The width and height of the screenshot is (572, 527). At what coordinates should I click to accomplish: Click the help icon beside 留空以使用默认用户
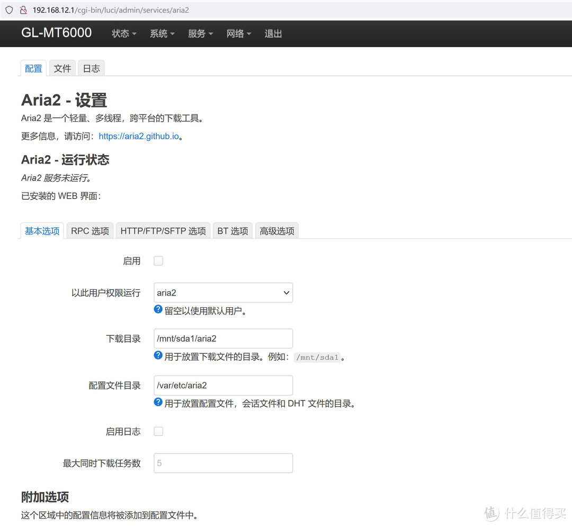(x=158, y=309)
